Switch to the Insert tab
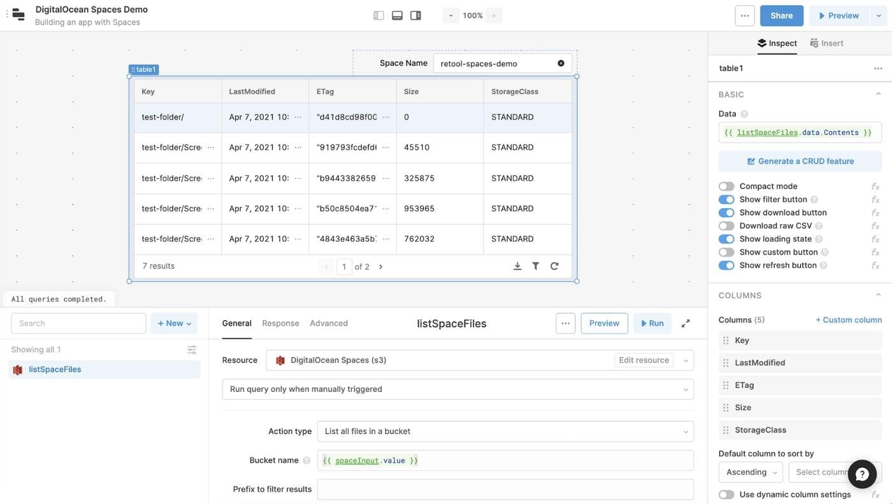Image resolution: width=892 pixels, height=504 pixels. coord(826,43)
